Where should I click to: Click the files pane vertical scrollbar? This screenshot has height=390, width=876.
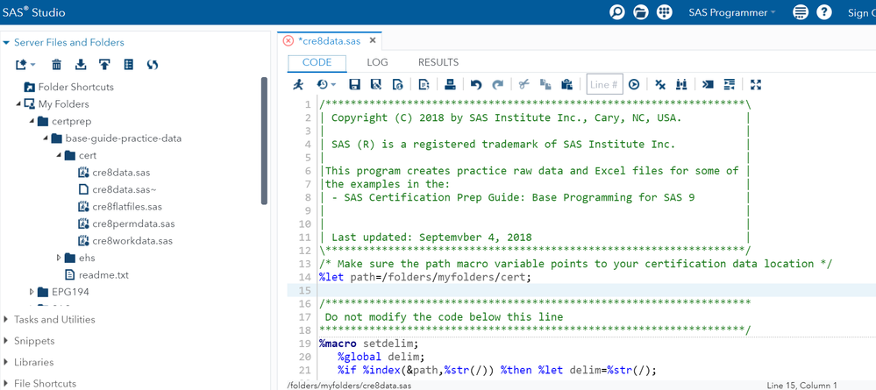click(264, 141)
